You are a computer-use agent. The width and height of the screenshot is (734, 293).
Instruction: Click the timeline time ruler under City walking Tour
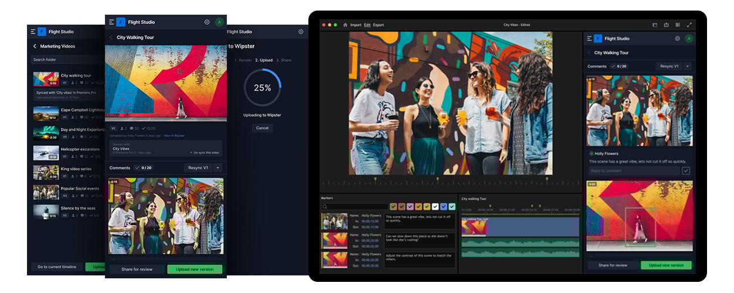click(x=520, y=210)
